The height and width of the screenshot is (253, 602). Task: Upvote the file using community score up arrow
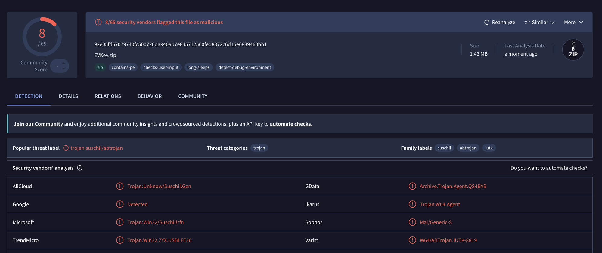(64, 63)
